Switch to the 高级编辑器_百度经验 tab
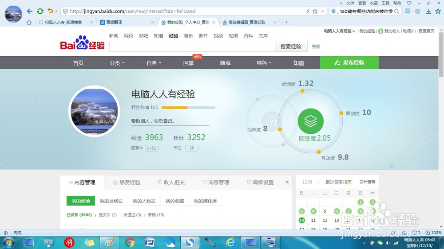The image size is (444, 249). coord(246,22)
